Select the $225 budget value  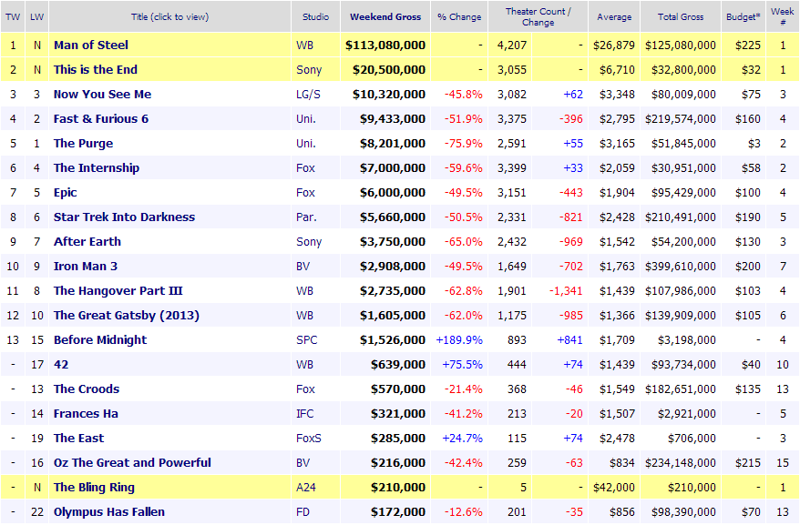pos(748,45)
